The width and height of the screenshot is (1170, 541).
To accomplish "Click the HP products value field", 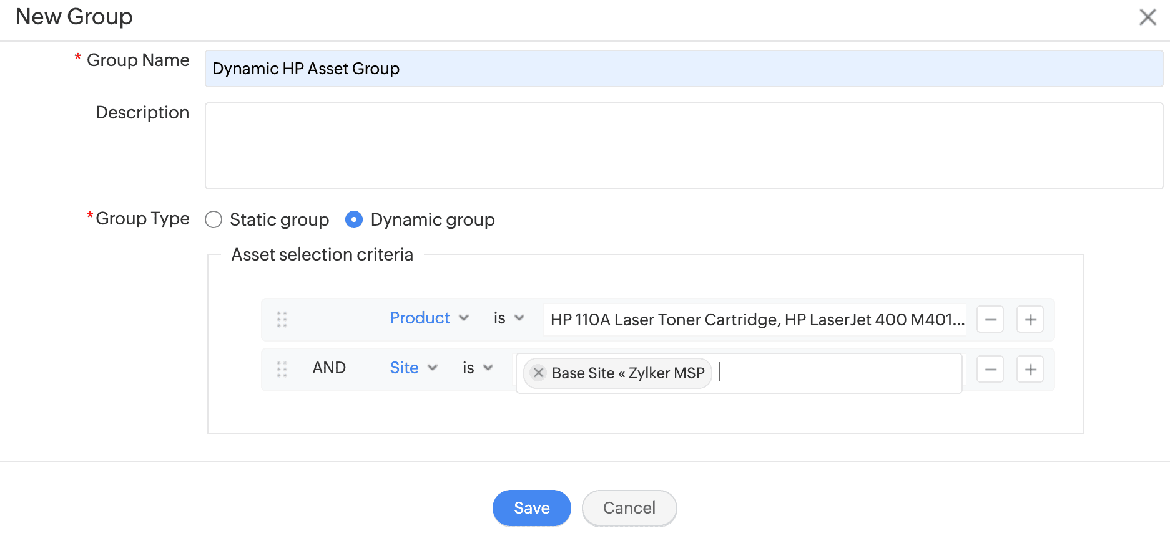I will click(x=755, y=320).
